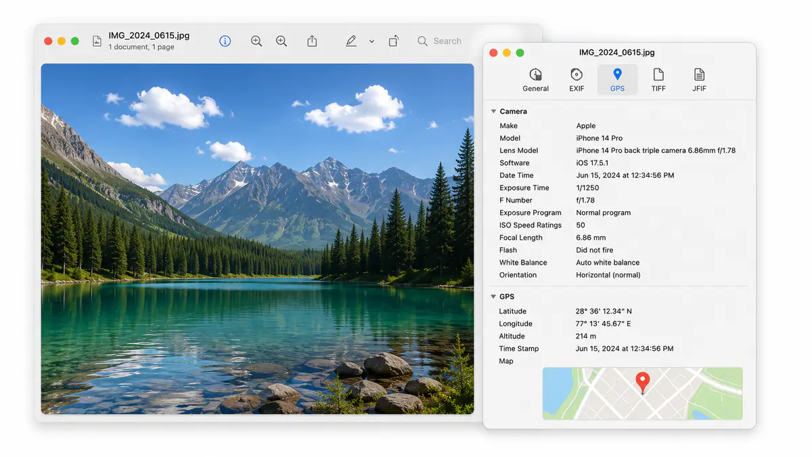
Task: Select the GPS Time Stamp value
Action: coord(625,349)
